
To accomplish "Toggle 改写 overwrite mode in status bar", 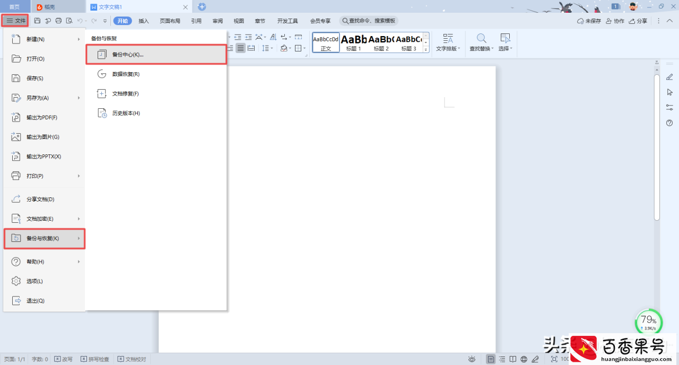I will pyautogui.click(x=64, y=359).
